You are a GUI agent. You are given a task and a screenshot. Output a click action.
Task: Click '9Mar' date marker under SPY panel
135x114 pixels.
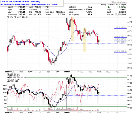pos(7,72)
